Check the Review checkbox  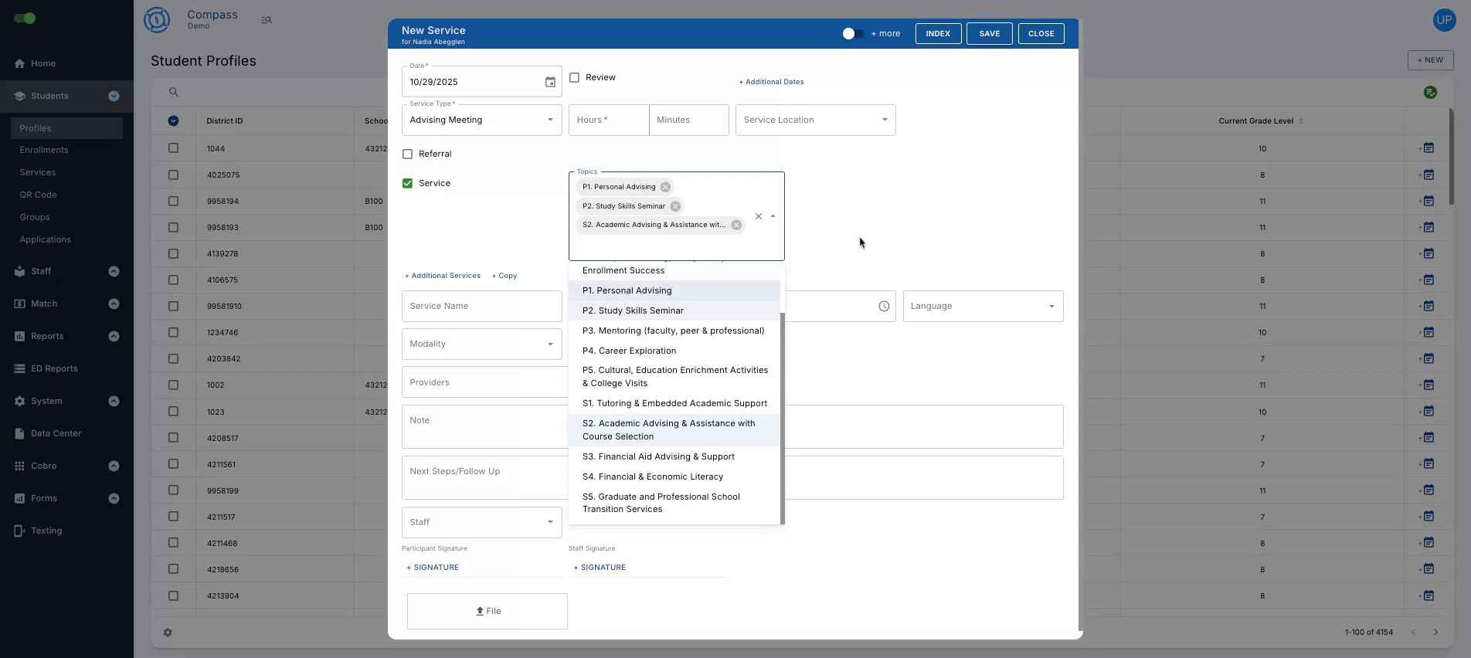coord(575,78)
